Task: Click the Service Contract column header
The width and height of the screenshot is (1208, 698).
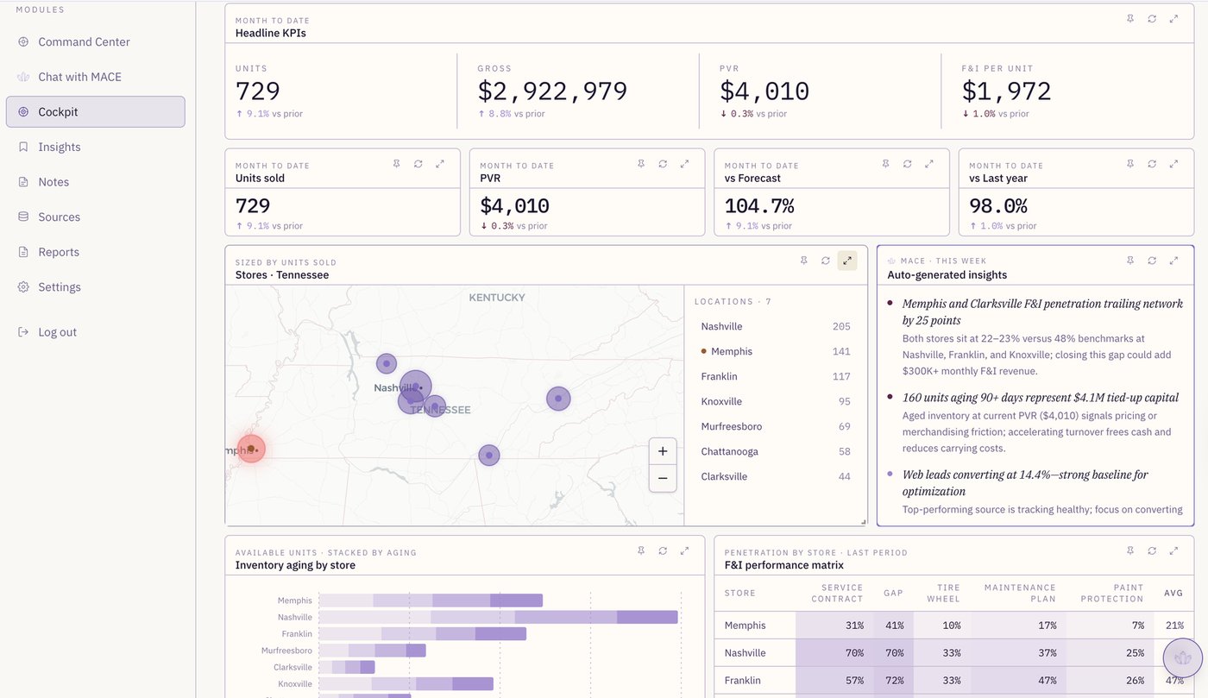Action: pos(837,593)
